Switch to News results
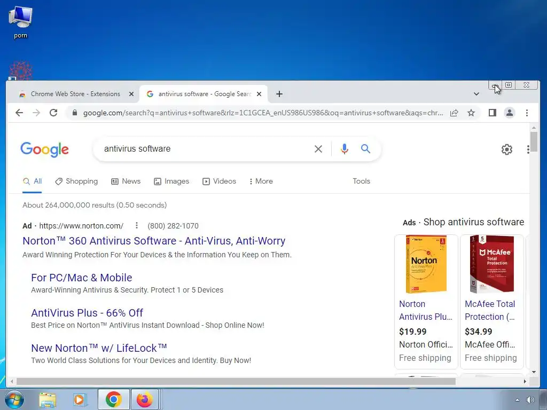 126,182
